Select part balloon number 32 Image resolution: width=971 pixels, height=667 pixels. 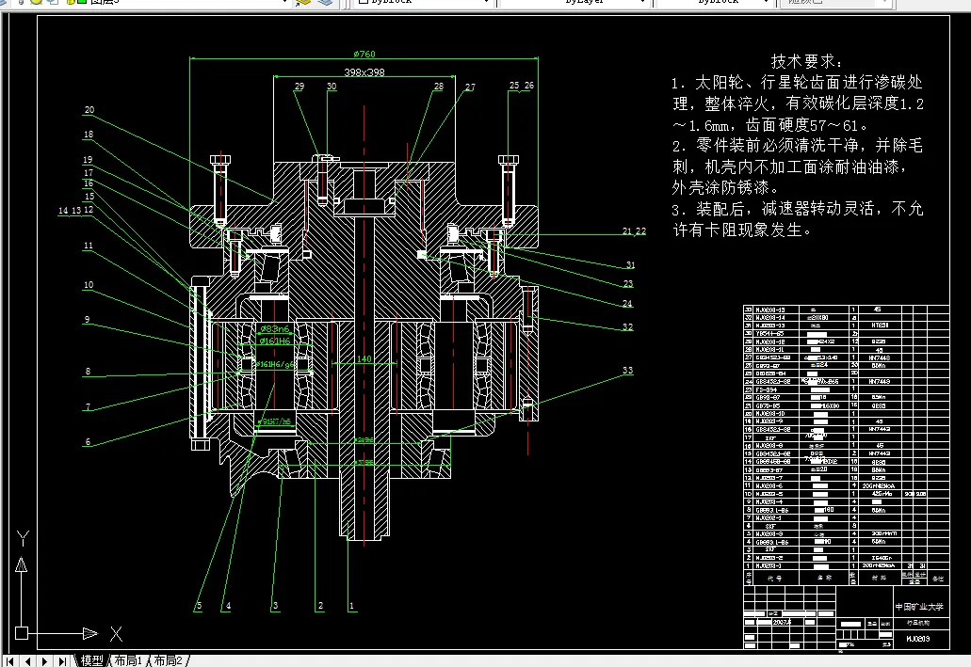point(627,326)
